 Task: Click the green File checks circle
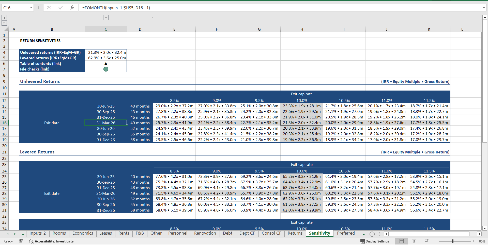(106, 69)
